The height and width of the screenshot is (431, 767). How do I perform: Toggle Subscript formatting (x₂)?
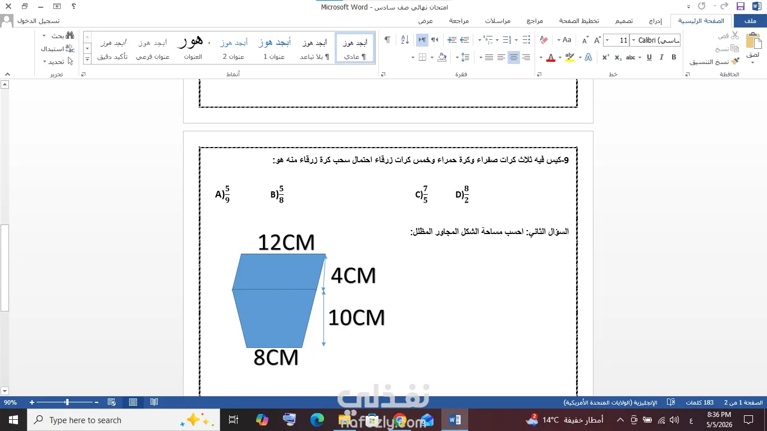tap(618, 57)
